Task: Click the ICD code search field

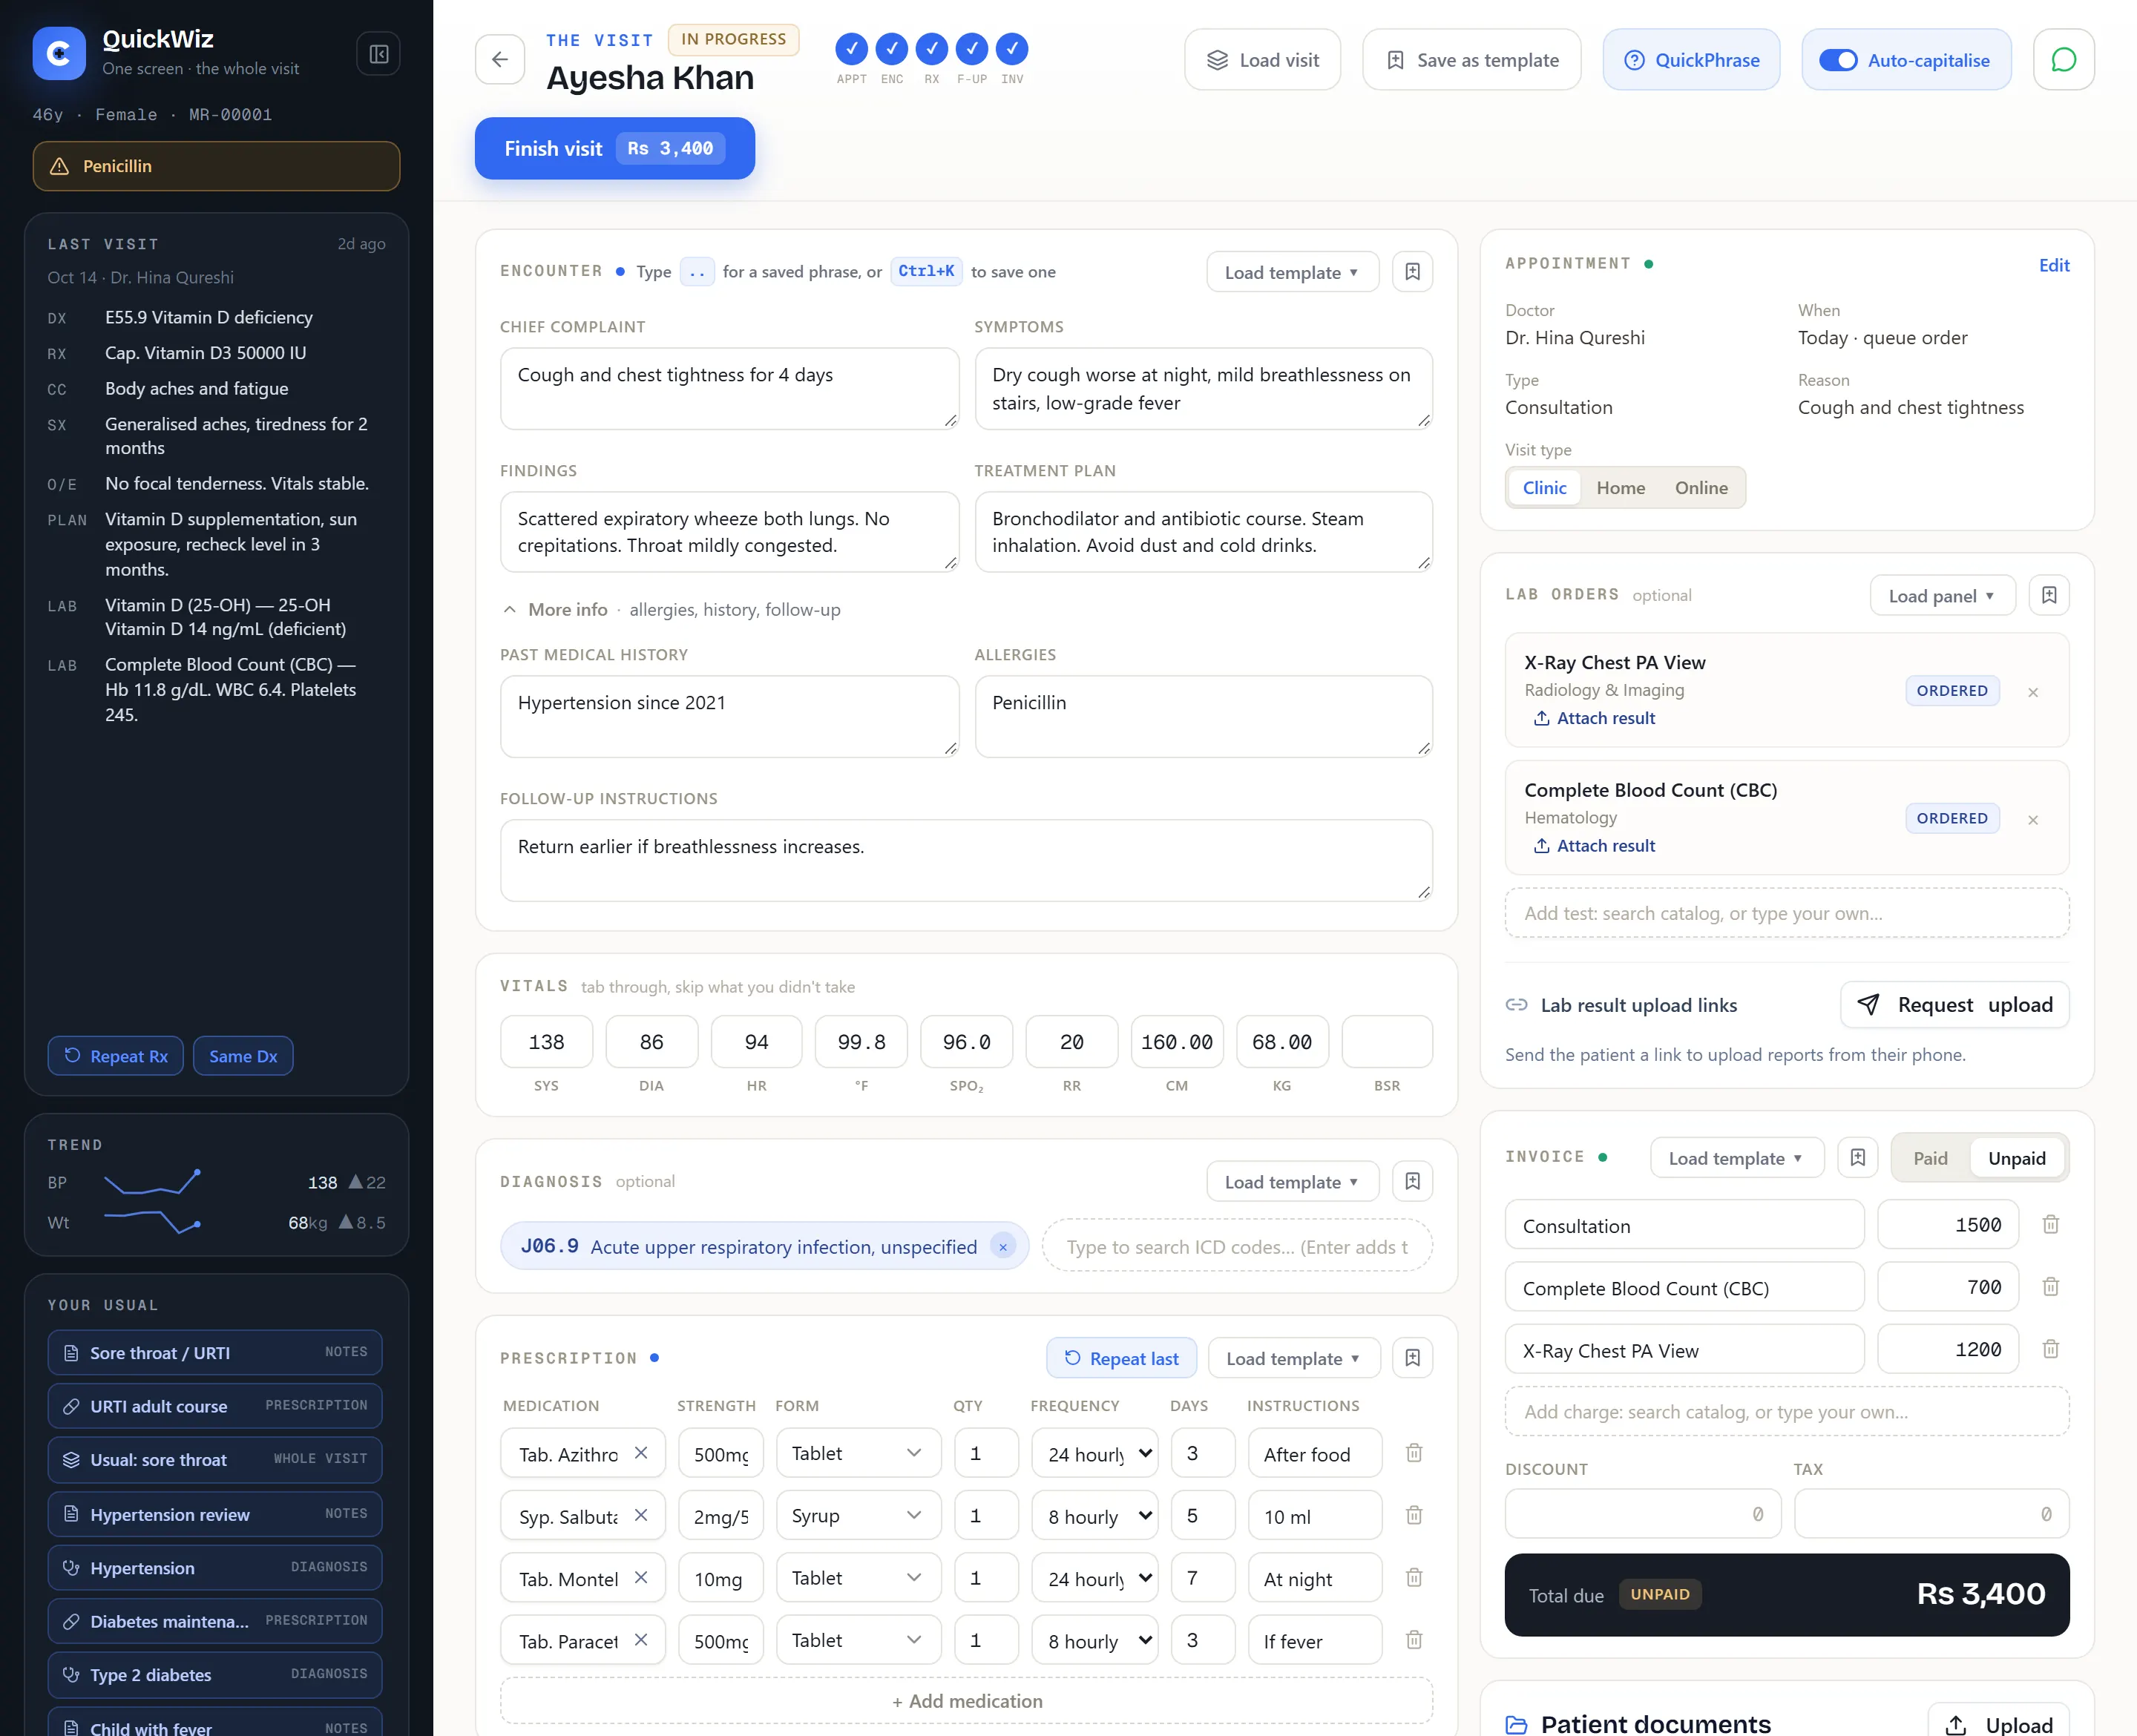Action: point(1237,1247)
